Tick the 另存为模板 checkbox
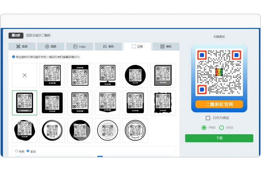 [x=208, y=118]
